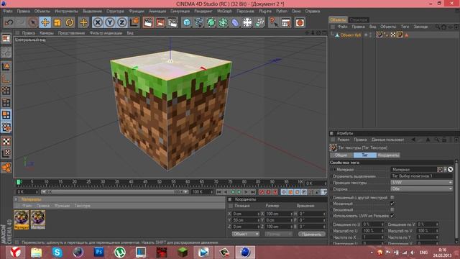Open the Размер coordinate mode dropdown
Viewport: 460px width, 259px height.
tap(278, 234)
